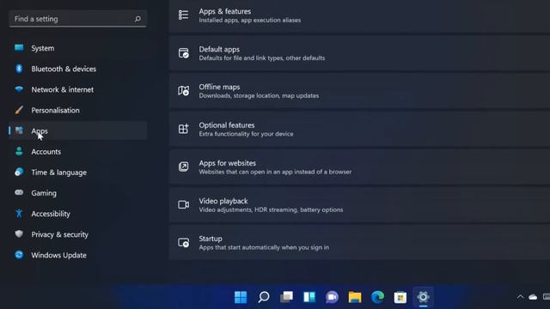
Task: Open Privacy & security
Action: tap(78, 234)
